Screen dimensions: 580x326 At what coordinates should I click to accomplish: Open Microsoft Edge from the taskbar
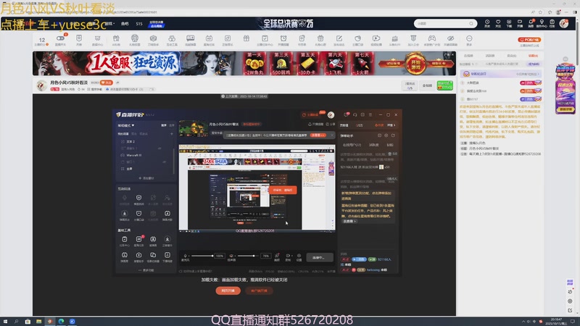(61, 322)
